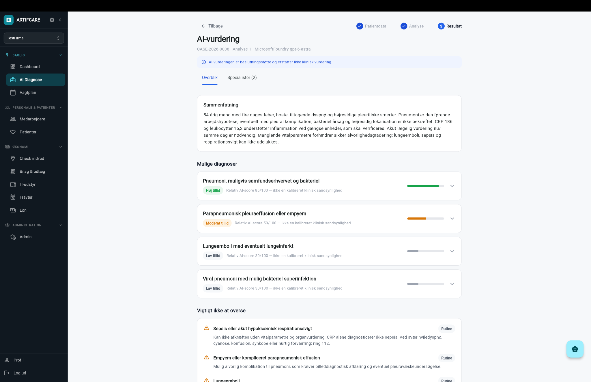Open Vagtplan from the sidebar
591x382 pixels.
(35, 93)
